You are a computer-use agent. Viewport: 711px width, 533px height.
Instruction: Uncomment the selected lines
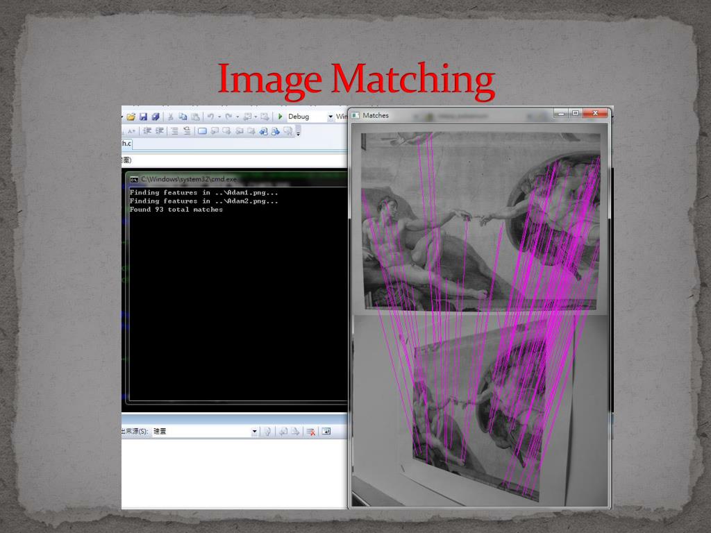pos(187,131)
